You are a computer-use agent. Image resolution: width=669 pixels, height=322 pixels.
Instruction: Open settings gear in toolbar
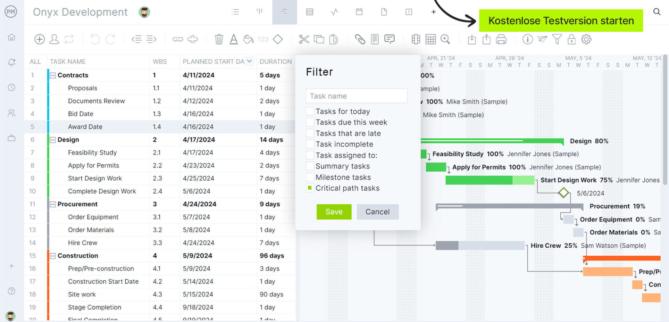click(x=586, y=39)
